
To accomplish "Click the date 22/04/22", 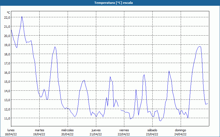I will click(x=124, y=134).
